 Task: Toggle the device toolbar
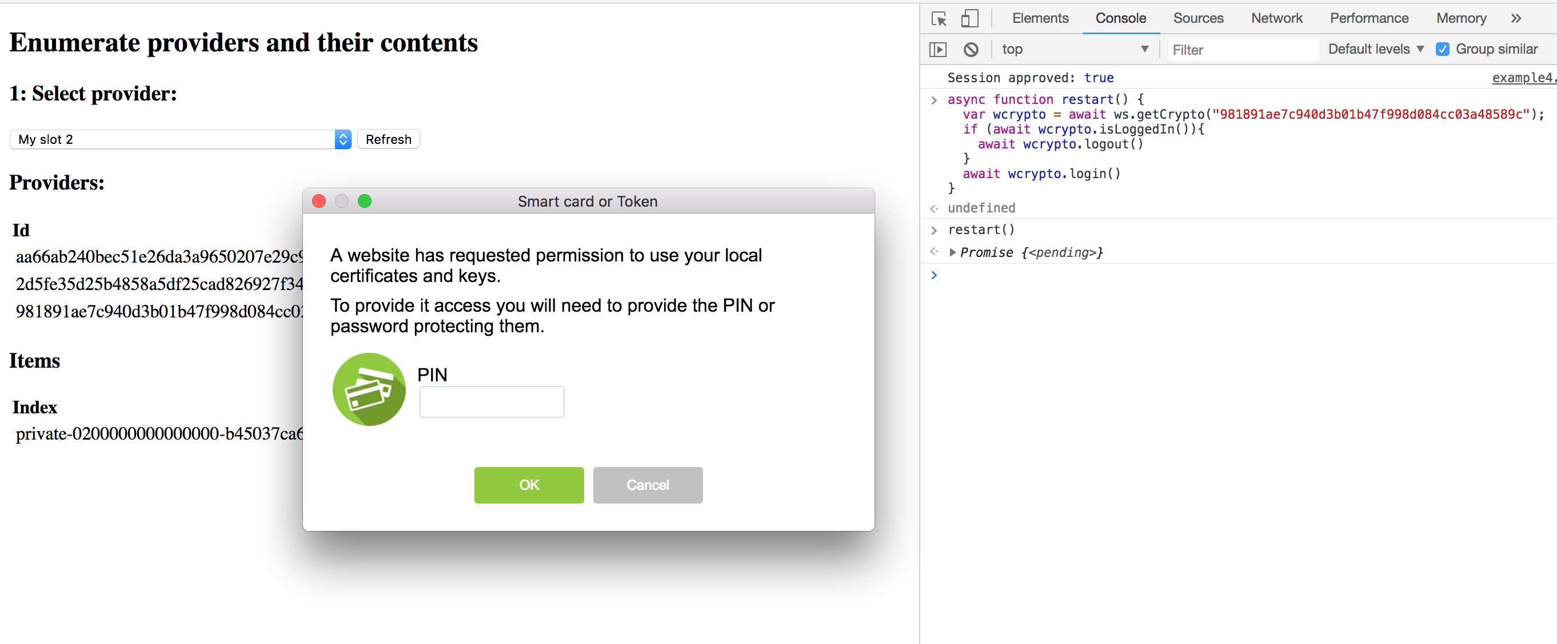[x=969, y=18]
